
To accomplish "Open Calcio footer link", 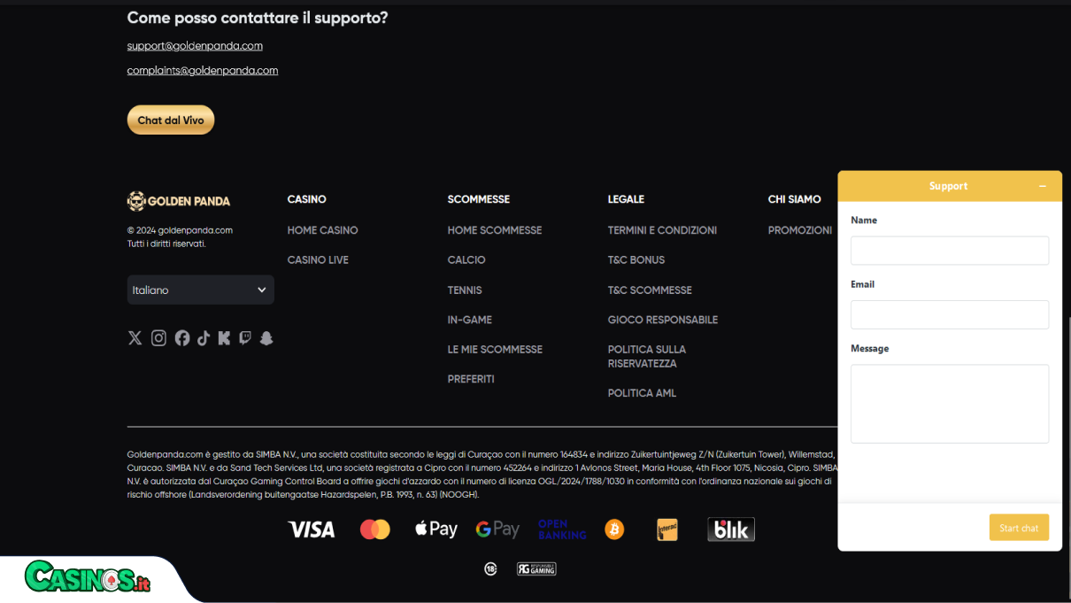I will (466, 260).
